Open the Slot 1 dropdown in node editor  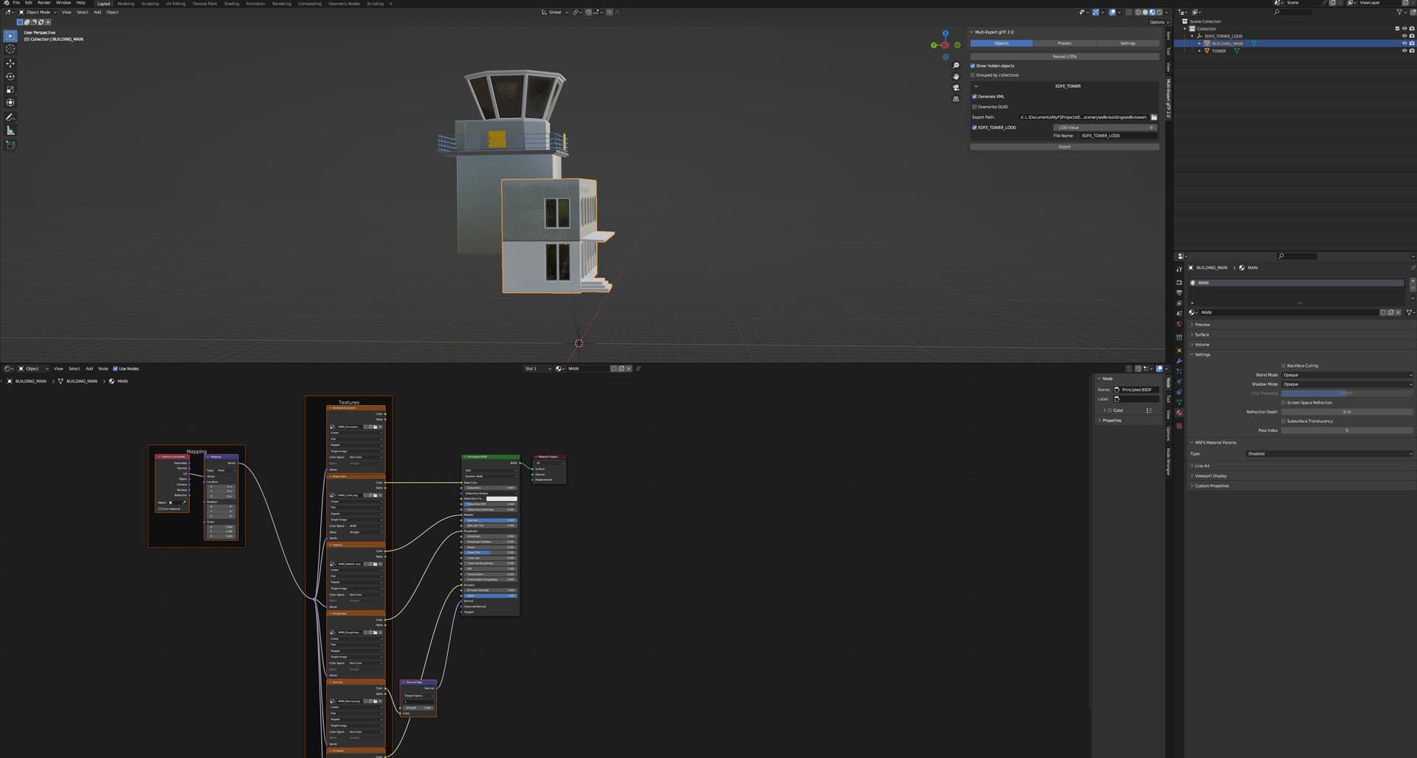pyautogui.click(x=537, y=369)
